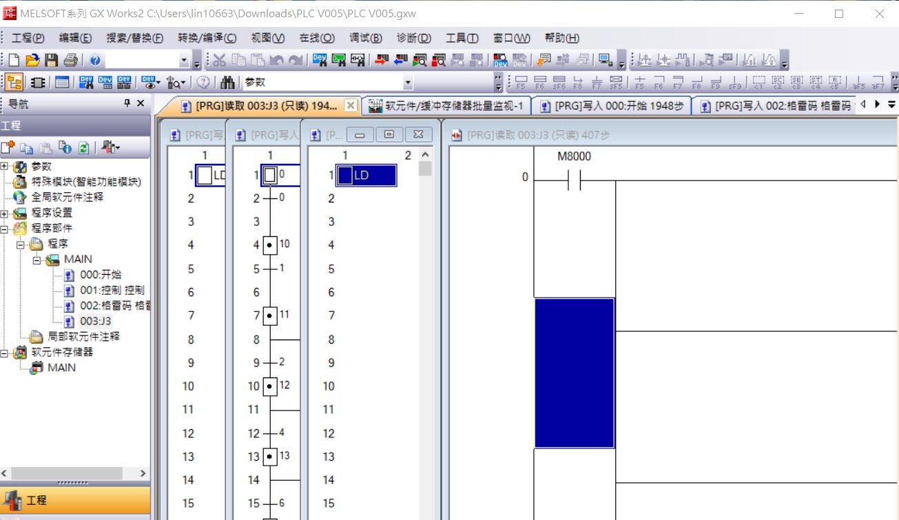Click the 工程 button at panel bottom
This screenshot has height=520, width=899.
click(74, 501)
